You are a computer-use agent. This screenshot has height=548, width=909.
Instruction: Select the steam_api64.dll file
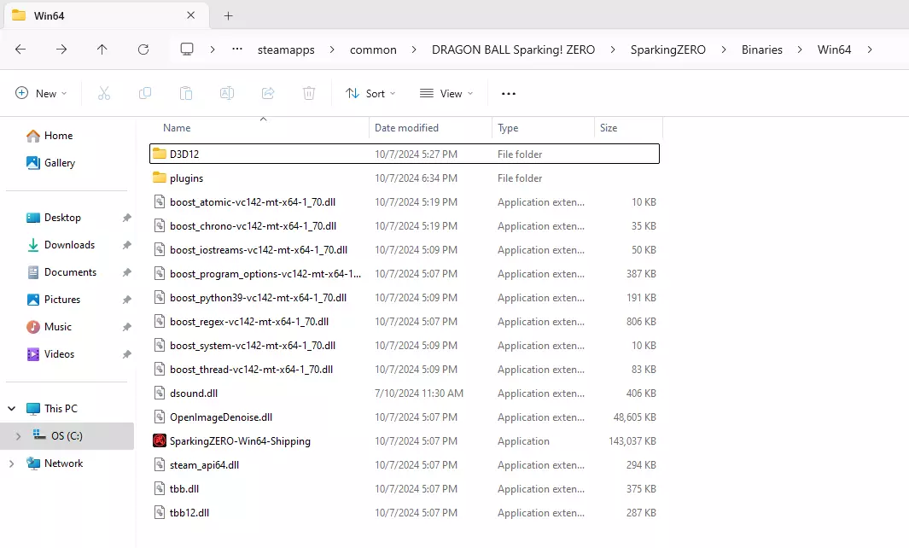click(404, 464)
